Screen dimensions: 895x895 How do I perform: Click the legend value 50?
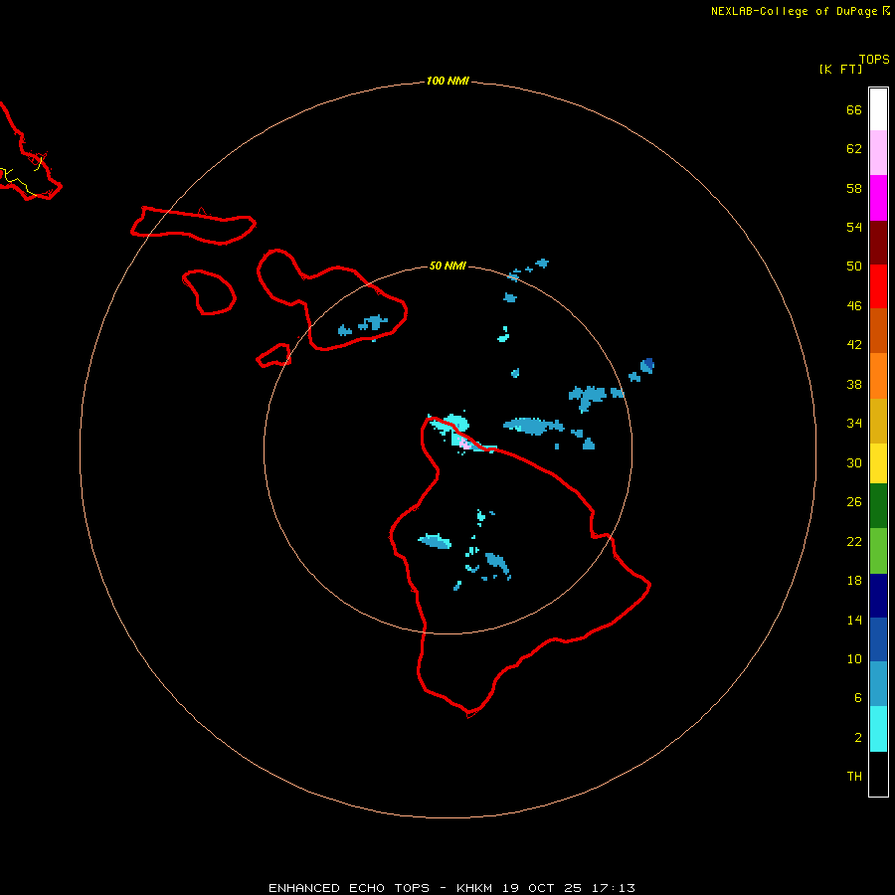click(854, 267)
